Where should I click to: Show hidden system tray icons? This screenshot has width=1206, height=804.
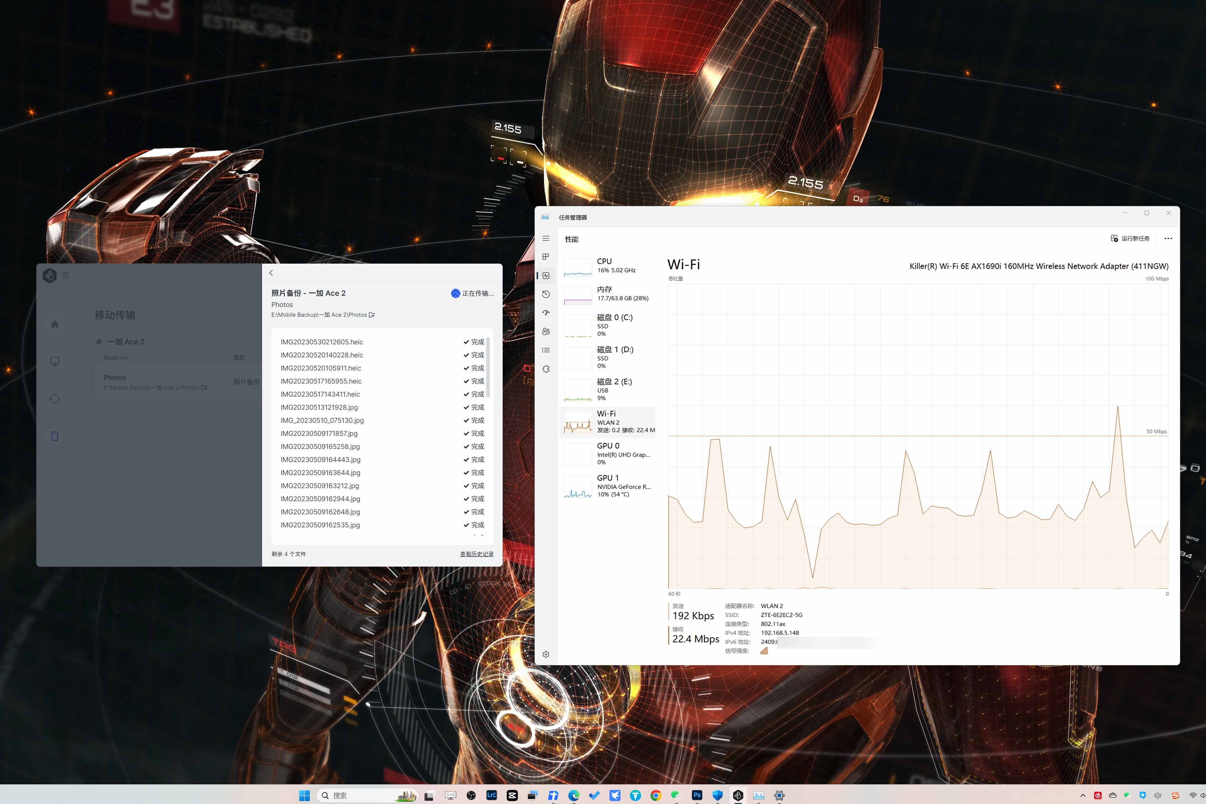point(1083,795)
